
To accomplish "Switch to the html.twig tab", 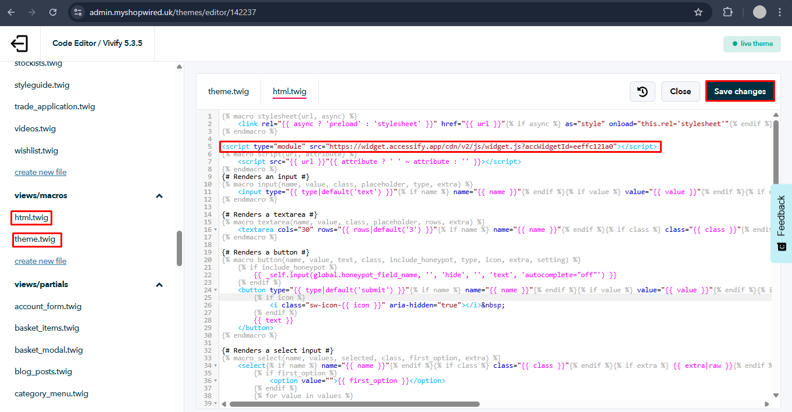I will tap(290, 91).
